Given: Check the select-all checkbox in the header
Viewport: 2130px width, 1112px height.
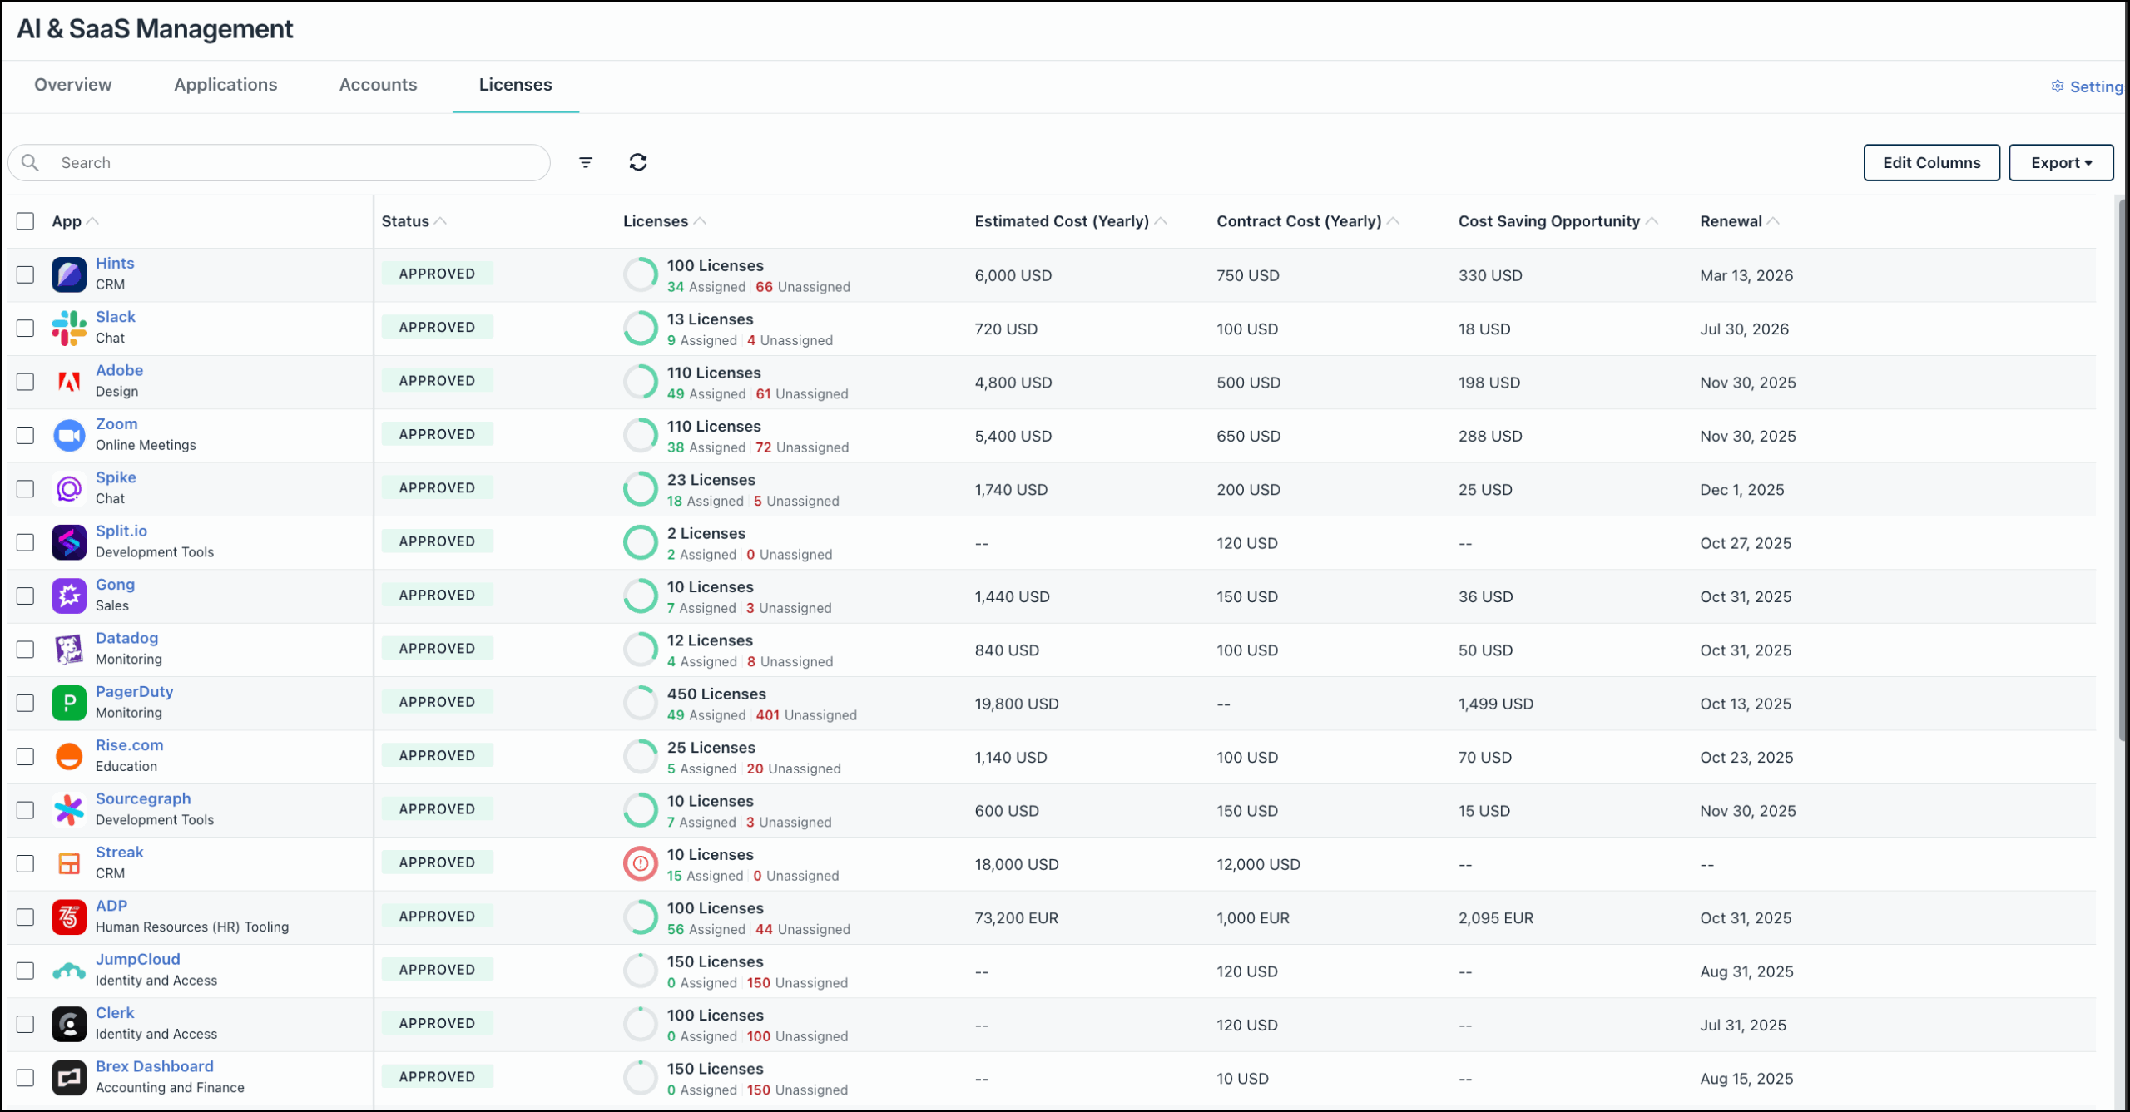Looking at the screenshot, I should pyautogui.click(x=25, y=220).
